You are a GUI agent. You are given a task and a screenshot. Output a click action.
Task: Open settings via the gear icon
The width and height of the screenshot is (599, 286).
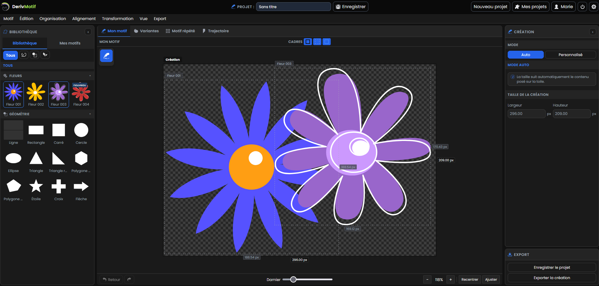click(594, 7)
